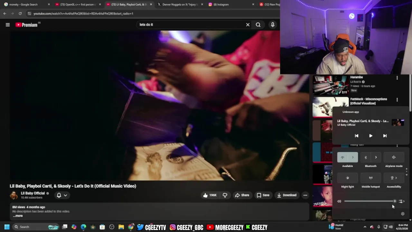Clear the 'lets do it' search text
The width and height of the screenshot is (412, 232).
[x=248, y=25]
